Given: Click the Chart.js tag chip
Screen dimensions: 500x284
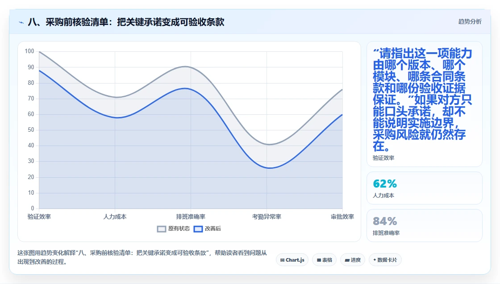Looking at the screenshot, I should pos(292,260).
